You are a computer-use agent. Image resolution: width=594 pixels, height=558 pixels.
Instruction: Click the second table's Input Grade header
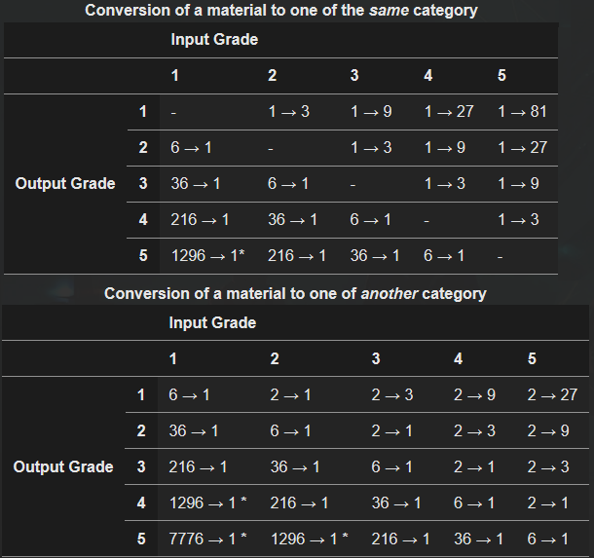pyautogui.click(x=212, y=322)
